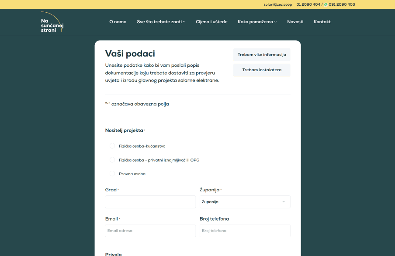Viewport: 395px width, 256px height.
Task: Select 'Pravna osoba' as project holder
Action: click(112, 173)
